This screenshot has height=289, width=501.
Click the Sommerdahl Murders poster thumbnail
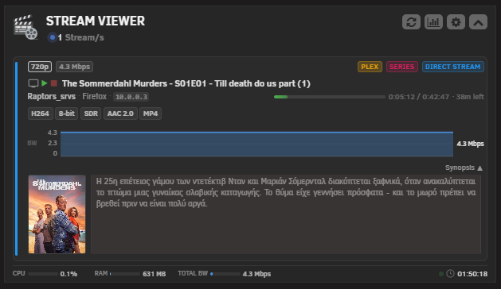click(x=57, y=214)
